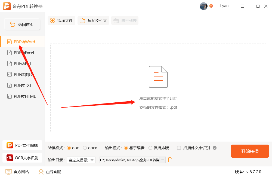
Task: Switch to PDF转HTML tab
Action: point(22,96)
